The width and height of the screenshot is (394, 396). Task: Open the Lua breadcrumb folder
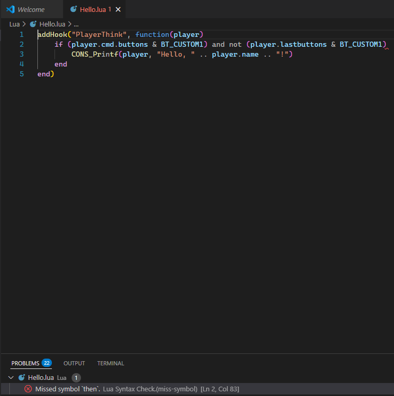pyautogui.click(x=15, y=24)
